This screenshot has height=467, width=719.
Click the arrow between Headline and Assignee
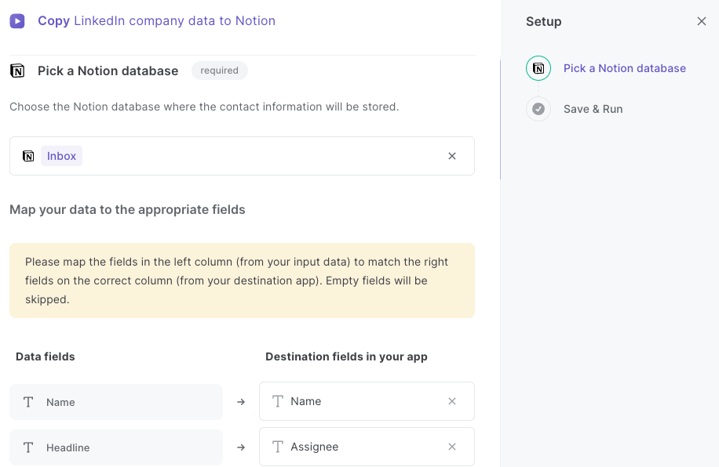click(x=241, y=447)
